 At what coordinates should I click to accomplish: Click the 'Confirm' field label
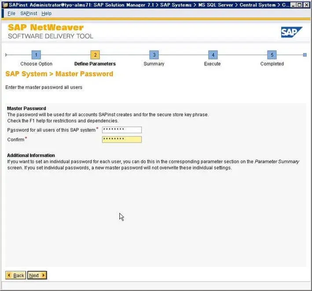click(16, 140)
